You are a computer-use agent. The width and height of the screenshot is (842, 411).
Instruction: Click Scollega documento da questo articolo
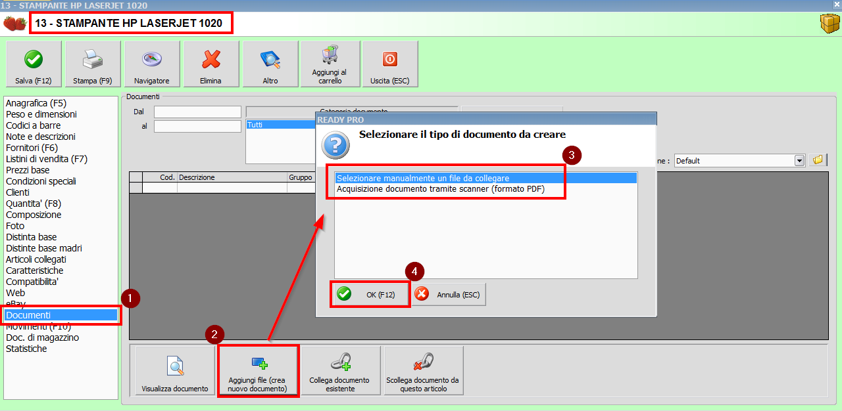tap(423, 370)
